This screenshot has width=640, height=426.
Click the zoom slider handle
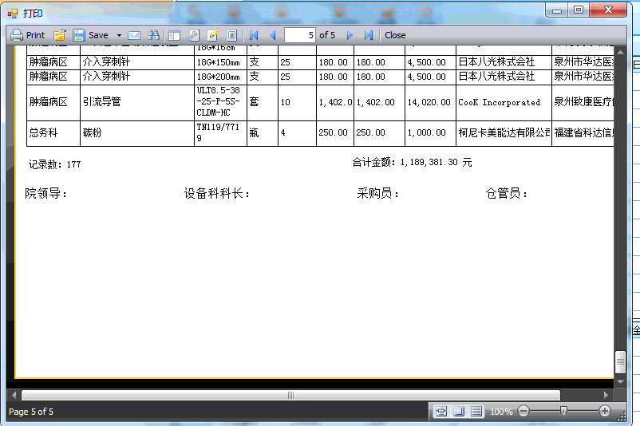pyautogui.click(x=563, y=411)
